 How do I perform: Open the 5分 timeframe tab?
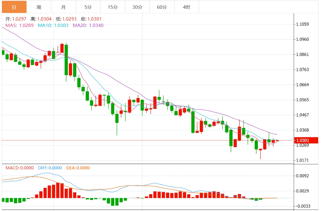(x=88, y=7)
